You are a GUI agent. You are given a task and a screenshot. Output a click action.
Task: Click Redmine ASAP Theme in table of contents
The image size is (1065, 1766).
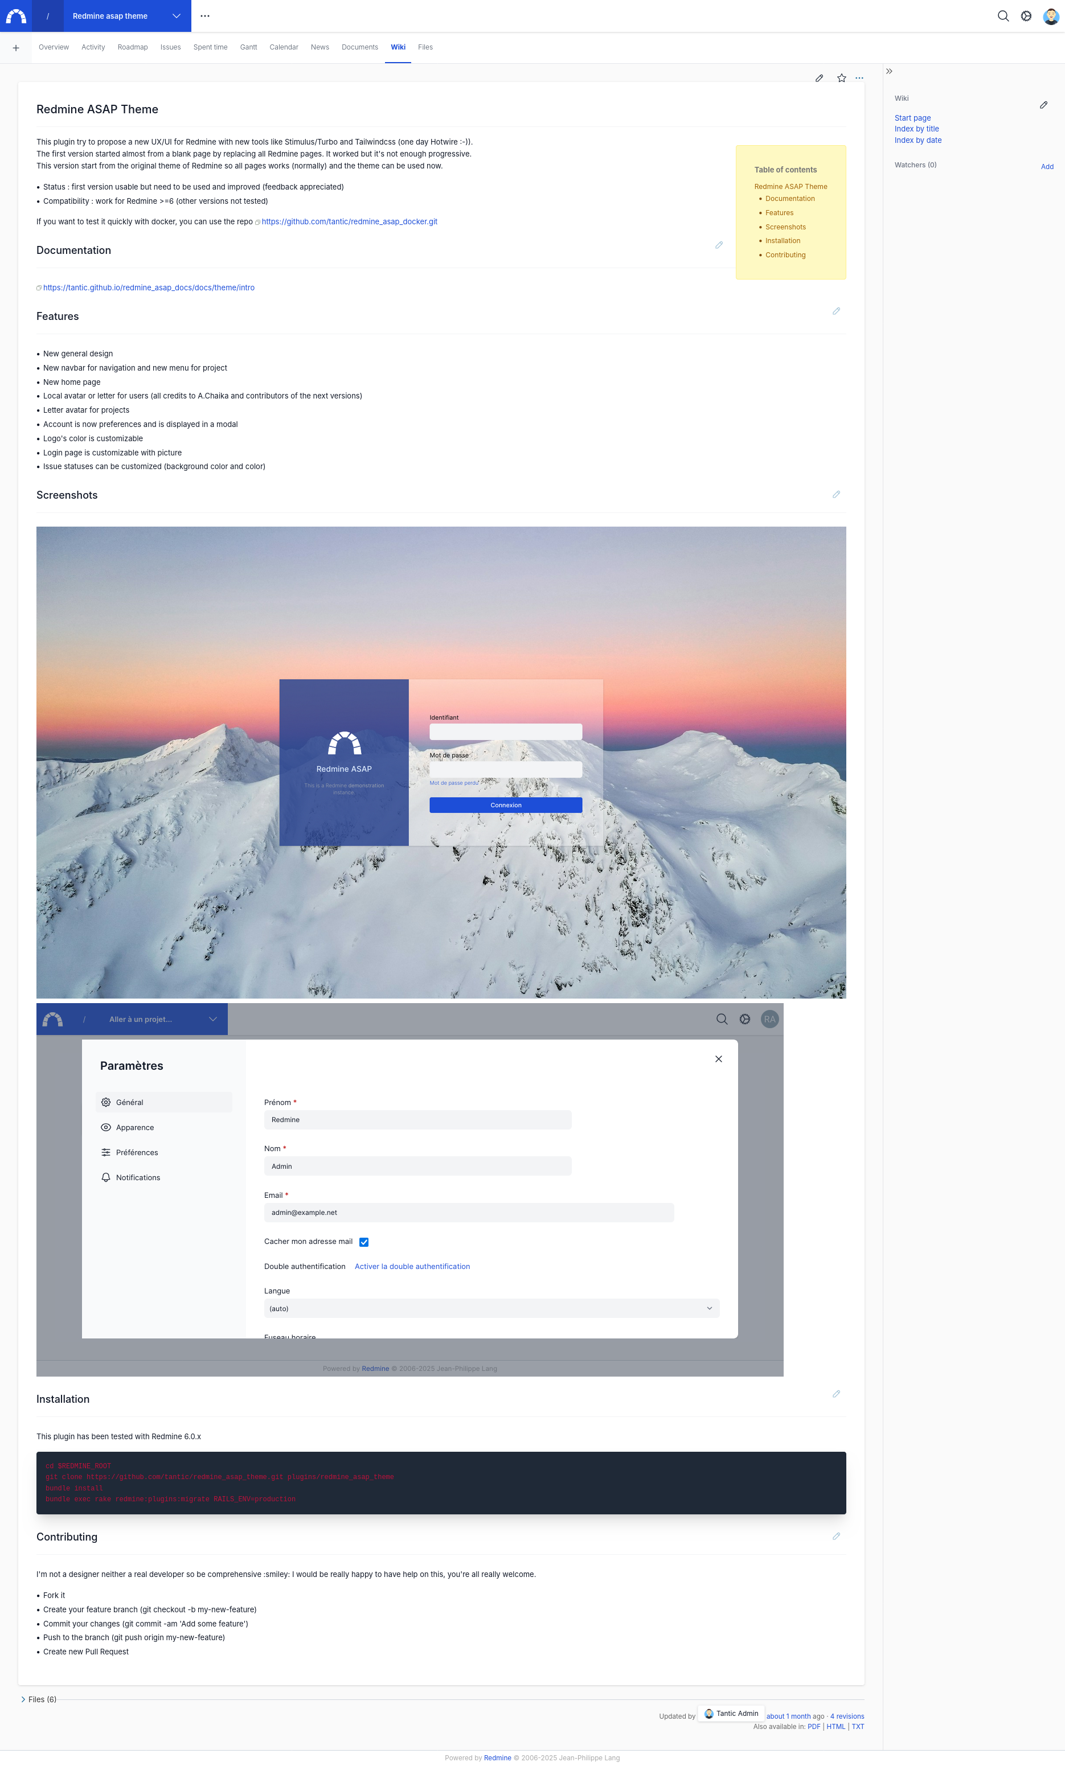tap(790, 186)
